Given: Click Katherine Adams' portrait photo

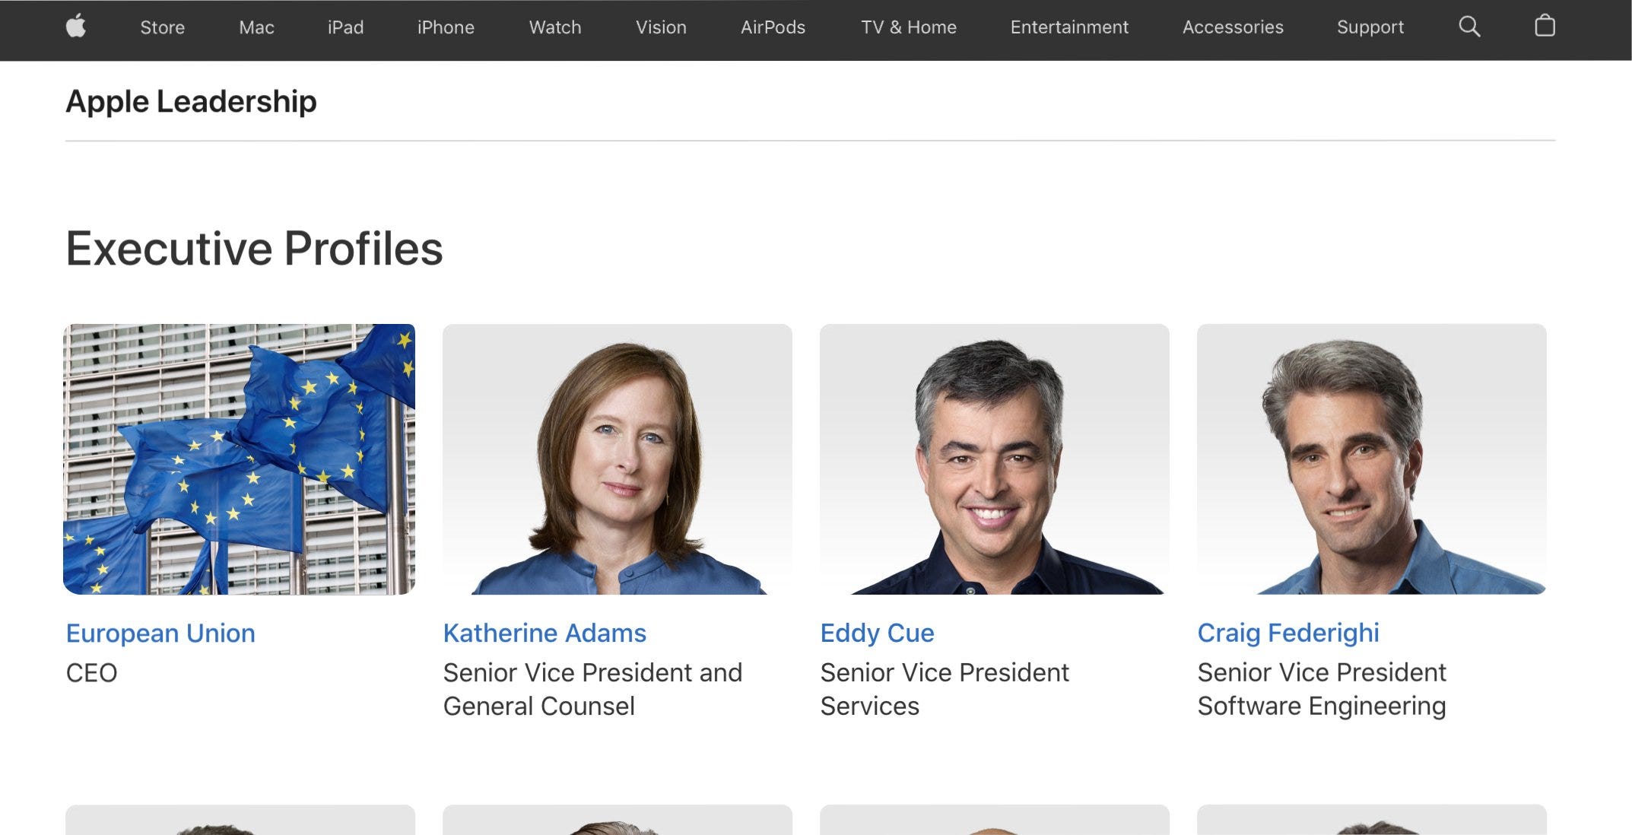Looking at the screenshot, I should tap(618, 459).
